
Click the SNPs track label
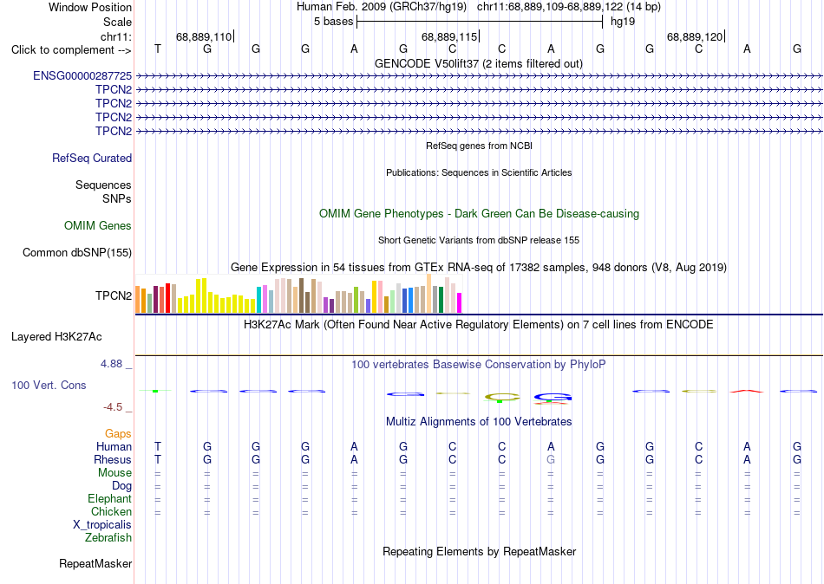pyautogui.click(x=117, y=198)
